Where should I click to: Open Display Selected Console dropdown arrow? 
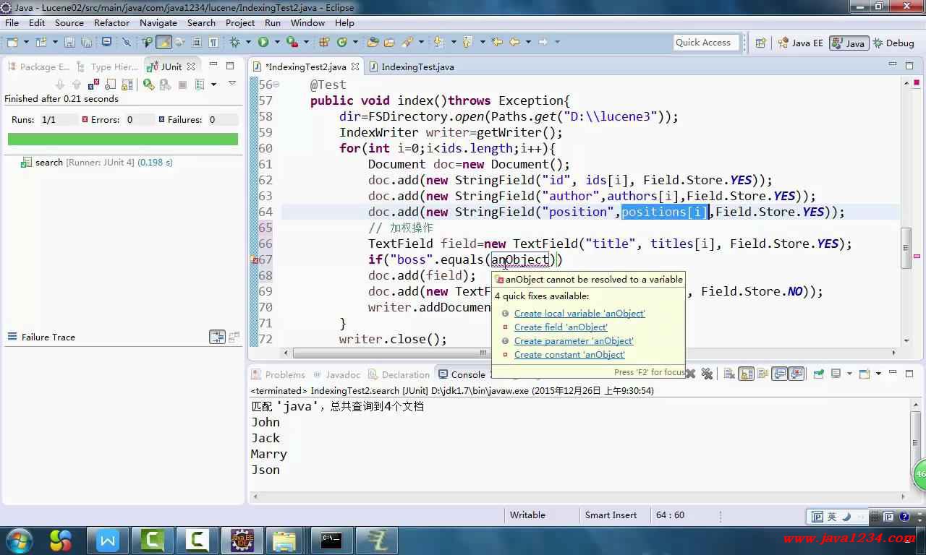pyautogui.click(x=849, y=374)
